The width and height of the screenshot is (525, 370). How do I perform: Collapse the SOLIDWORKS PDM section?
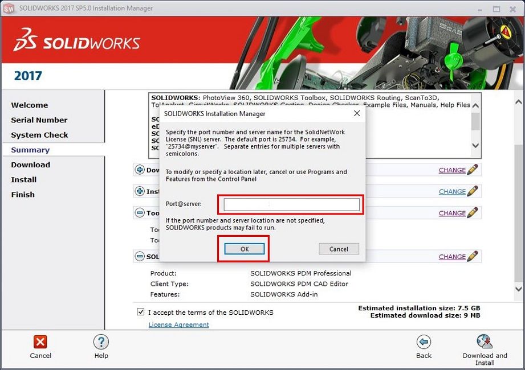pos(140,257)
